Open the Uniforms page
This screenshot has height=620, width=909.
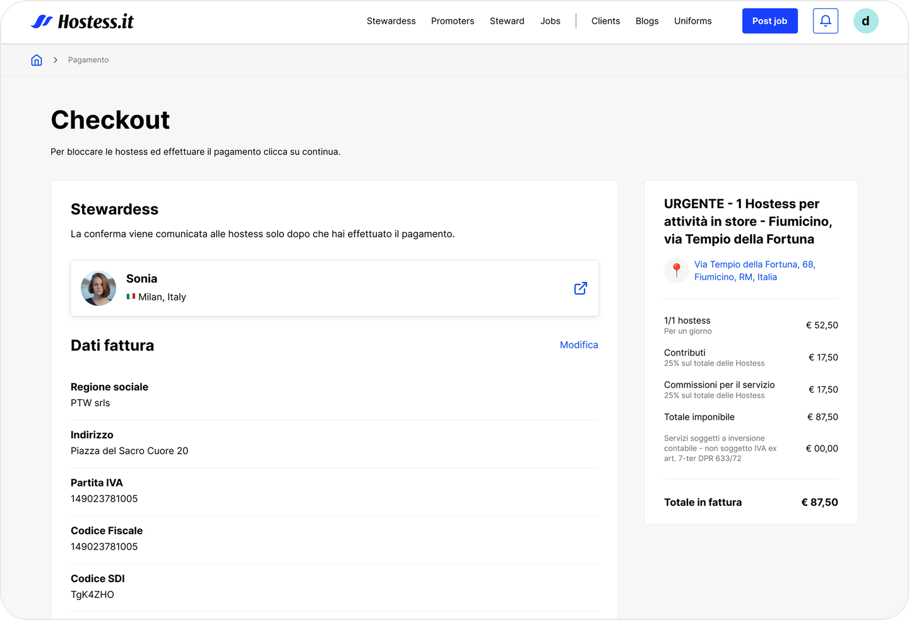(692, 21)
